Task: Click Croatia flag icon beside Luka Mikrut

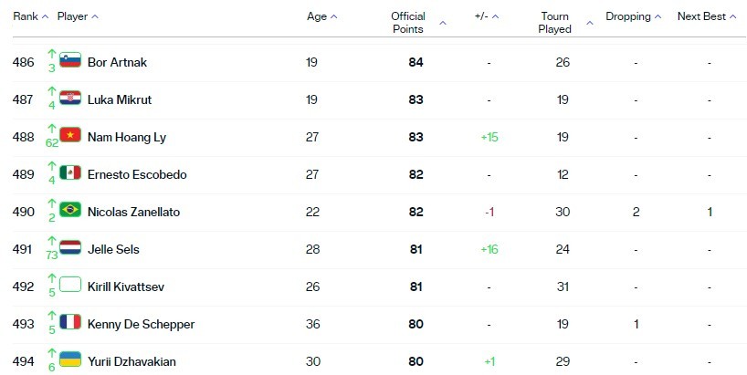Action: 70,98
